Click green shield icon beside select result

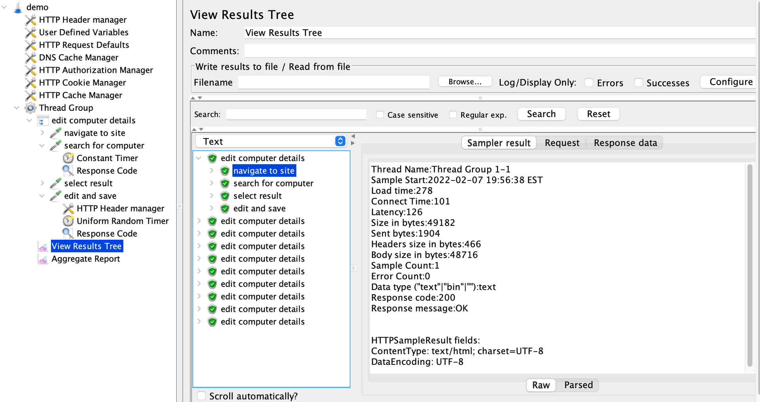(225, 196)
